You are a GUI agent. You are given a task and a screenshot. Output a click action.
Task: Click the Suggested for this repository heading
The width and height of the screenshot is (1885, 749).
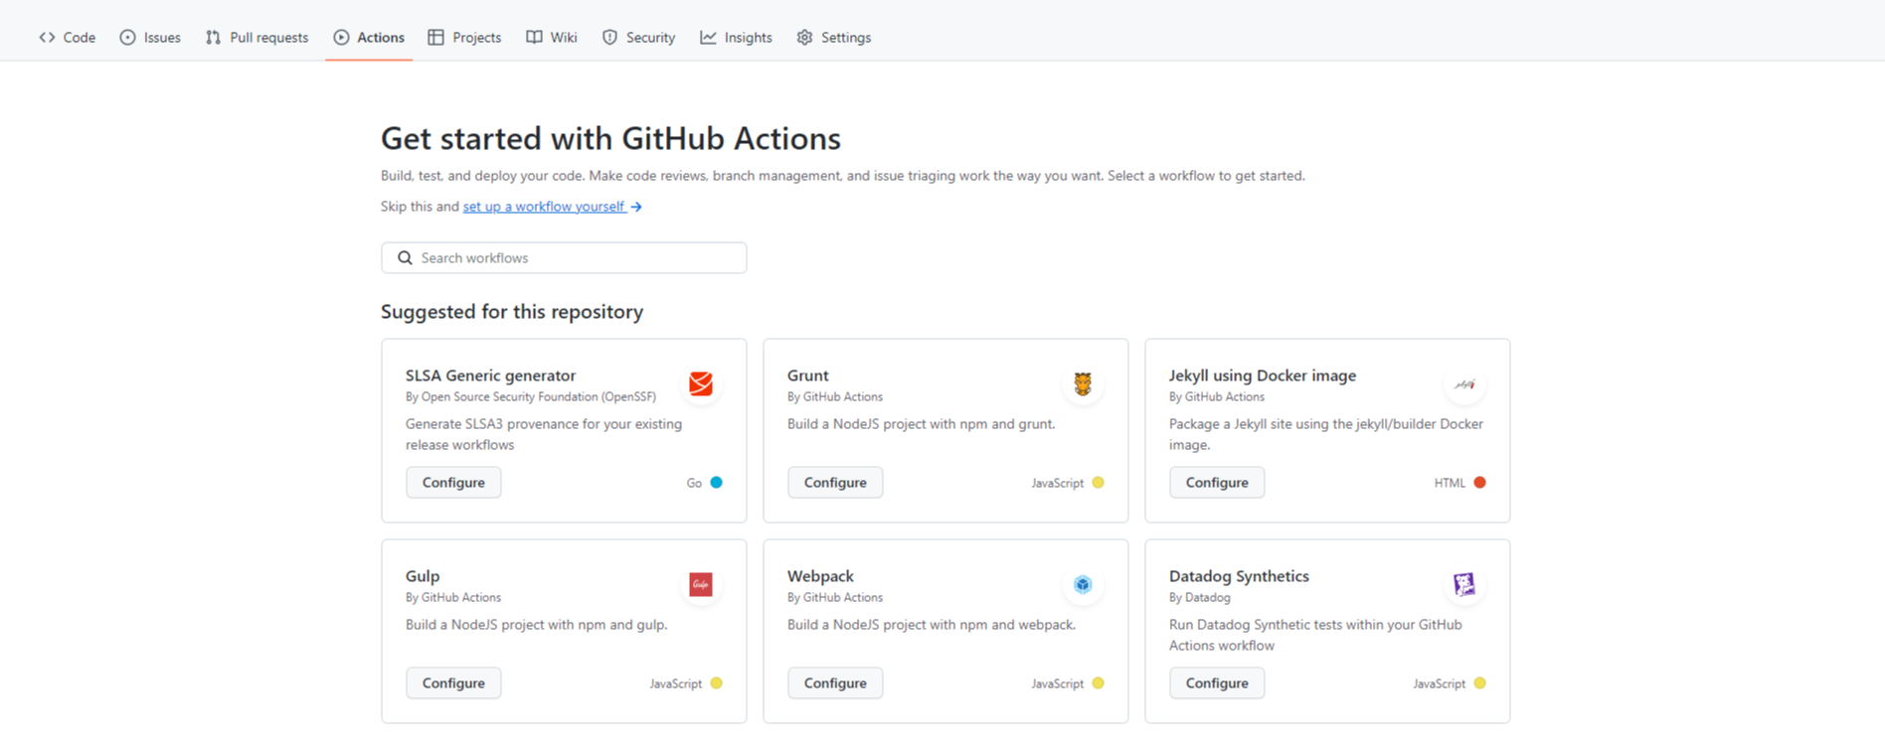512,312
